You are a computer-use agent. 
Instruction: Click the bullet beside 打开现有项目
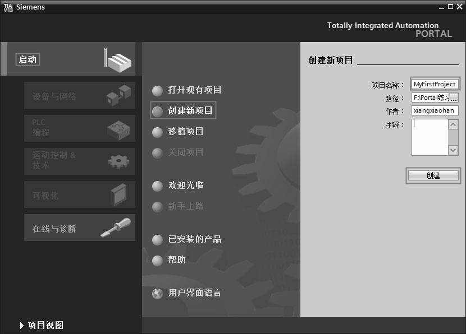157,91
